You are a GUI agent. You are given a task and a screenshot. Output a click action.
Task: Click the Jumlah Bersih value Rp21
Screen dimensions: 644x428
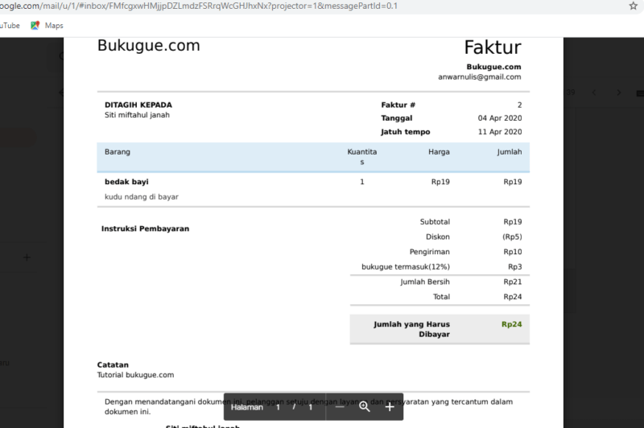pyautogui.click(x=513, y=282)
